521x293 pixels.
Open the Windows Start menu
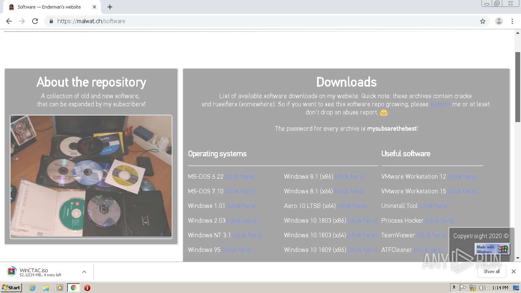[11, 288]
